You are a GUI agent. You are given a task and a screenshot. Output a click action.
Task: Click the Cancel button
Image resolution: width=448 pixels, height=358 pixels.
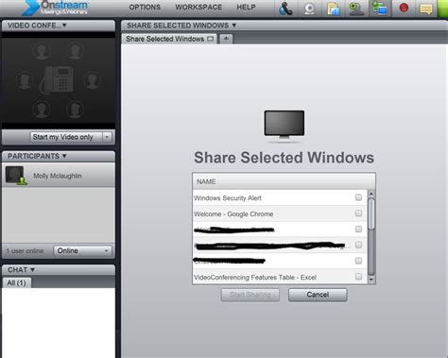pos(318,295)
